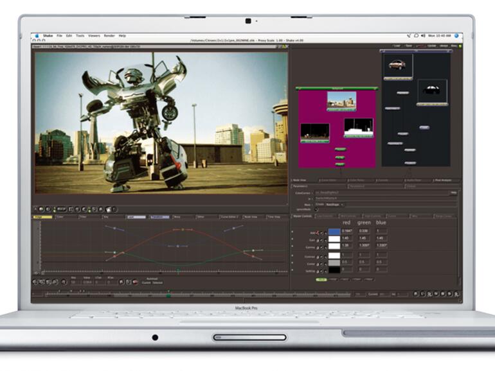
Task: Toggle the first small icon on Contrast row
Action: pos(318,257)
